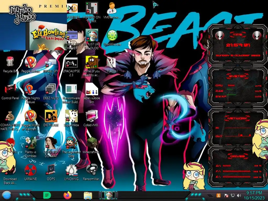Click the DRIVES header in the widget
Screen dimensions: 268x201
click(x=237, y=156)
